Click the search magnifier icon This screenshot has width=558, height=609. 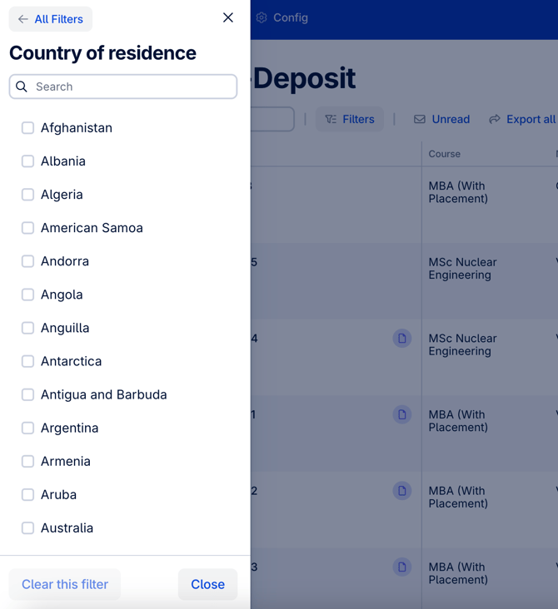22,87
